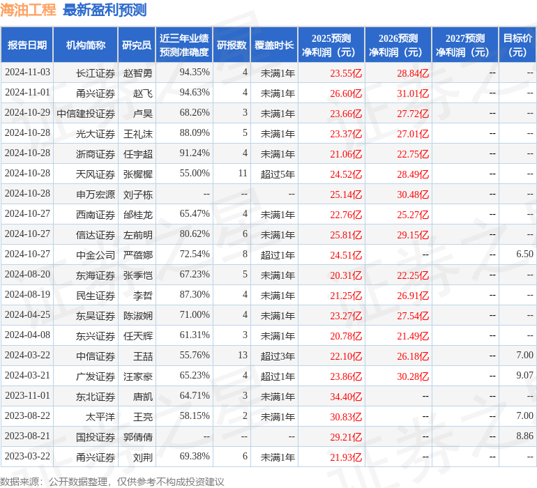
Task: Click the 2024-11-03 report date
Action: tap(27, 73)
